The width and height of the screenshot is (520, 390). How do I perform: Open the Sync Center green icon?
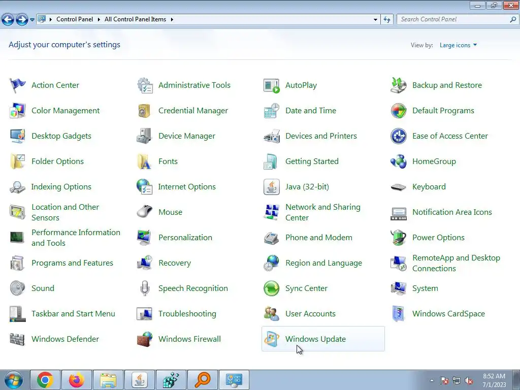[x=271, y=288]
